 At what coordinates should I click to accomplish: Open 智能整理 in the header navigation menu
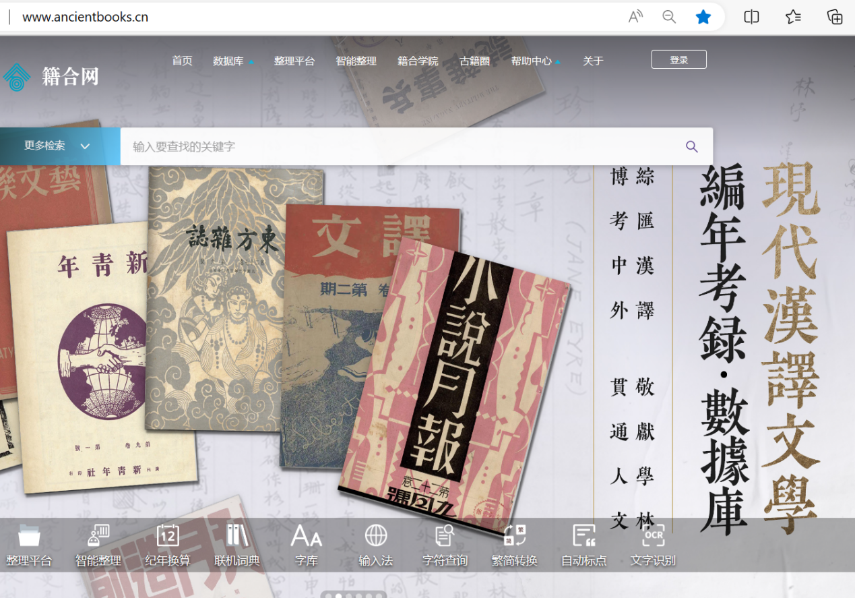pos(356,61)
